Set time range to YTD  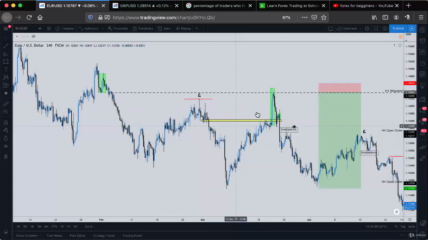[x=54, y=227]
